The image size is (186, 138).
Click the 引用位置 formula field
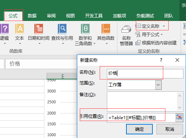coord(141,118)
